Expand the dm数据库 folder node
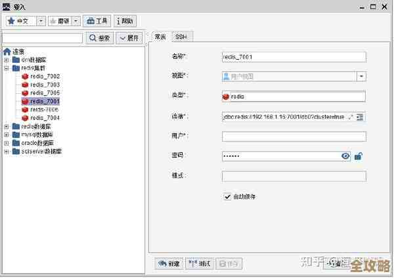 pyautogui.click(x=7, y=60)
